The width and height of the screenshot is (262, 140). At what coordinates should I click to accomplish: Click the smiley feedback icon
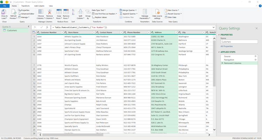(x=7, y=2)
